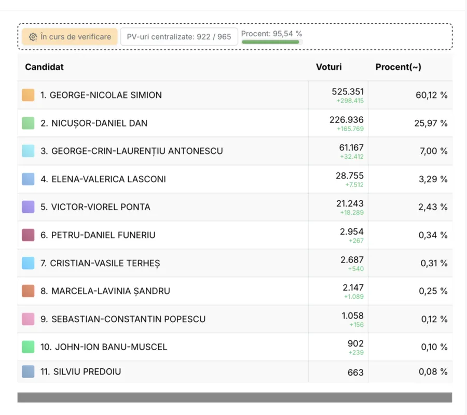This screenshot has height=415, width=467.
Task: Sort by the Candidat column header
Action: pyautogui.click(x=45, y=67)
